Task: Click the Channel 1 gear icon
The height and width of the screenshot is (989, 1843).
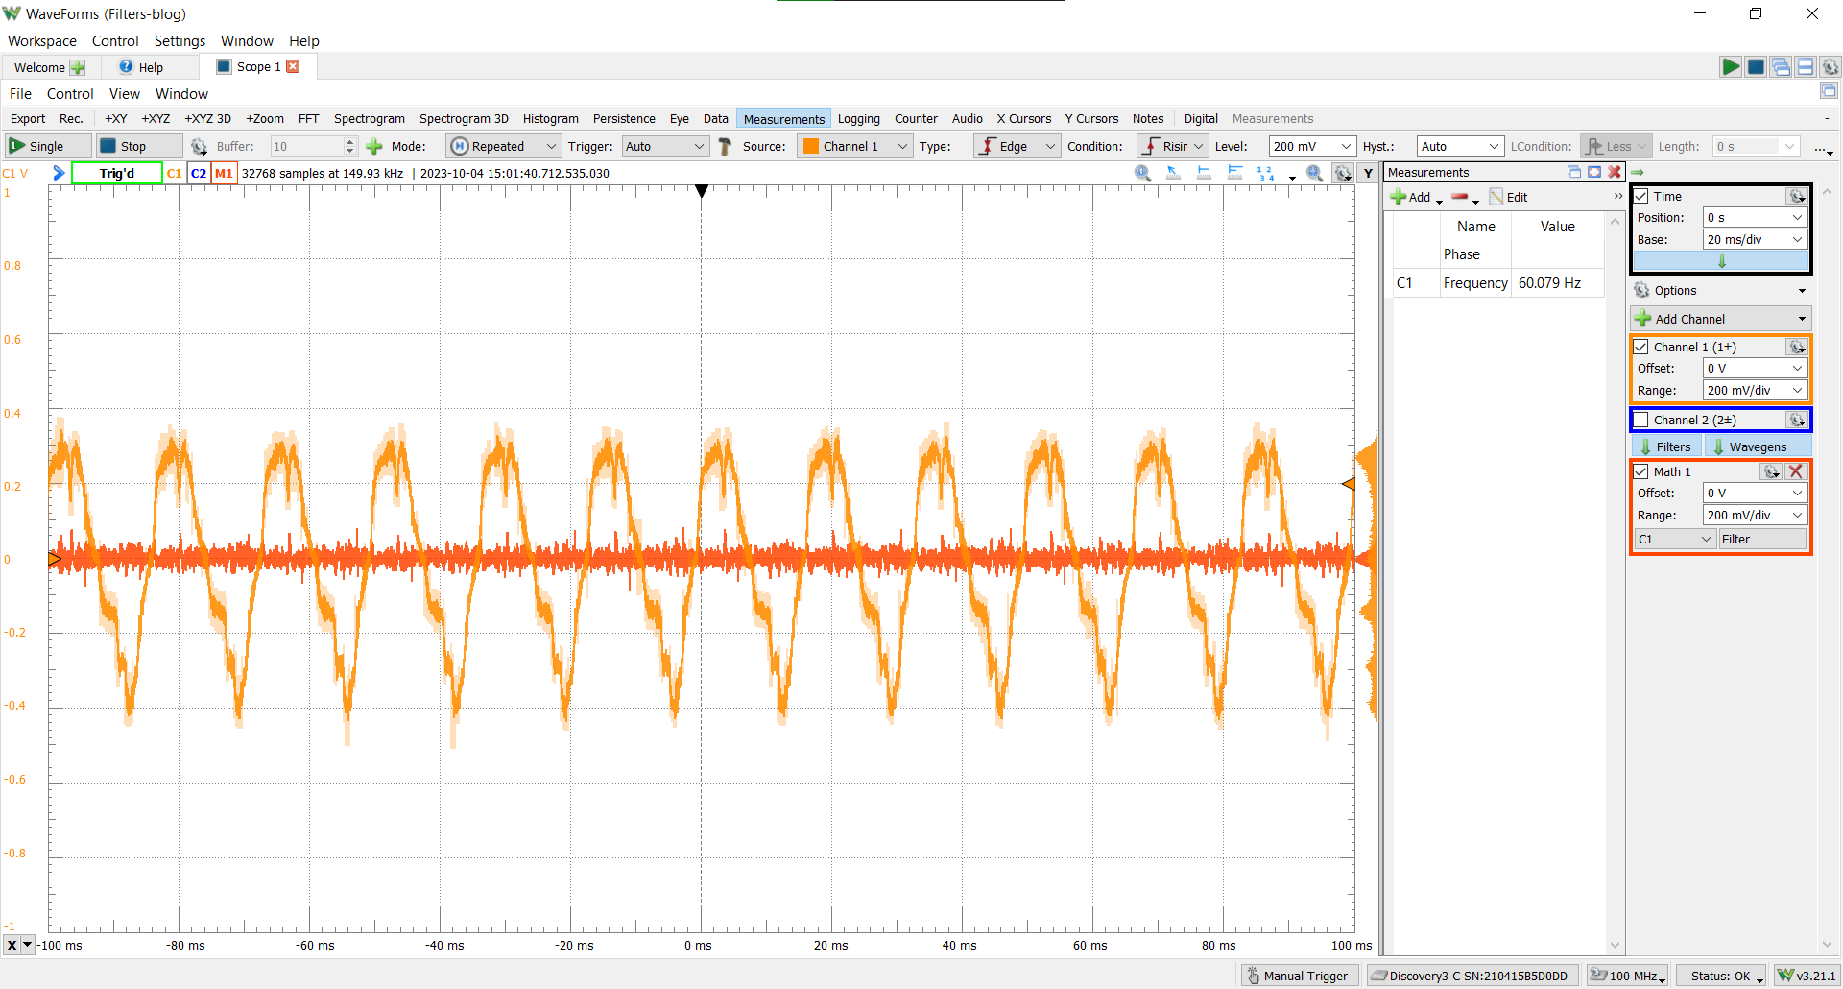Action: click(x=1797, y=347)
